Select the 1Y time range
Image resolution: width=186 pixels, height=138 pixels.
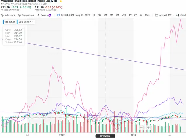130,15
